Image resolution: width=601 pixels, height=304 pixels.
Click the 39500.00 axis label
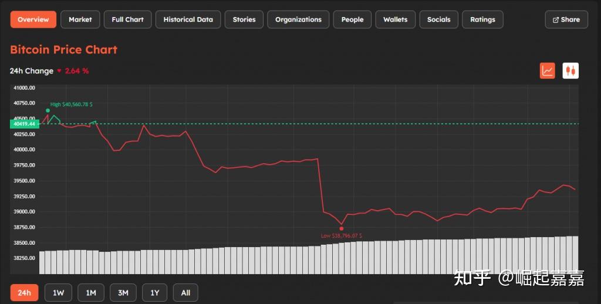point(24,181)
